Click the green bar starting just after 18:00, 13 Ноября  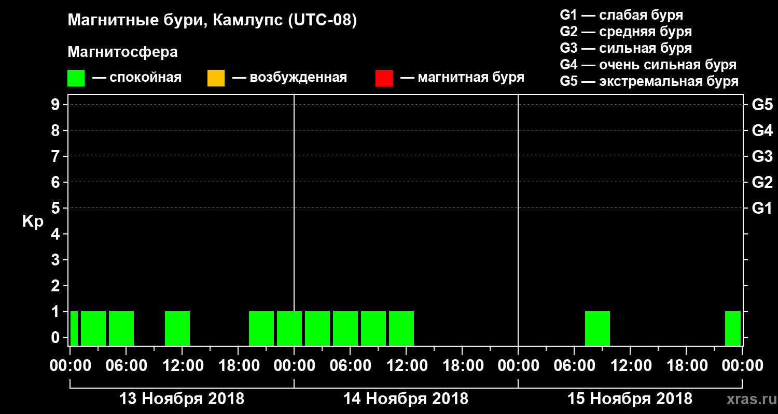coord(261,328)
